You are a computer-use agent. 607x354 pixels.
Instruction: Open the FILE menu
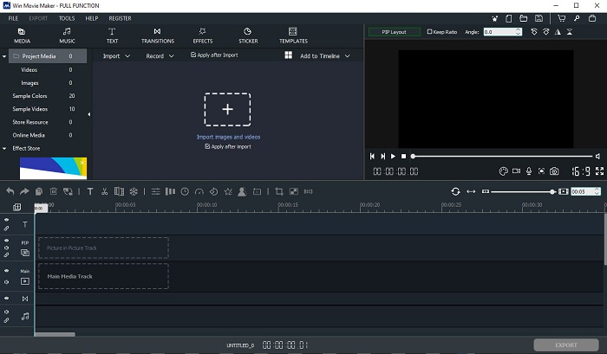point(13,18)
